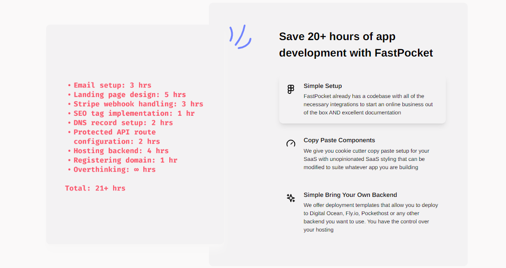Click the 'Overthinking: ∞ hrs' line
The width and height of the screenshot is (506, 268).
click(x=115, y=169)
